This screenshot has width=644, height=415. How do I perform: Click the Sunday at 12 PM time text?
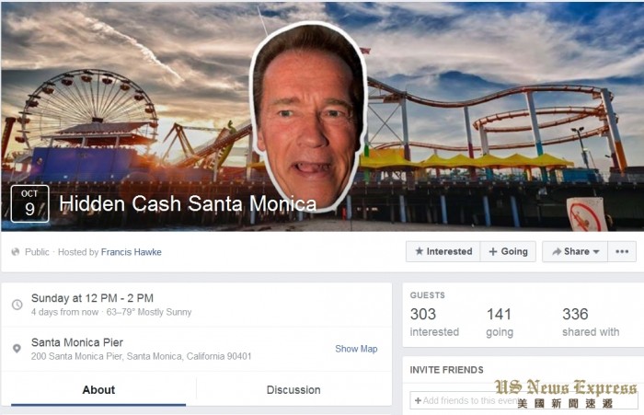(92, 298)
